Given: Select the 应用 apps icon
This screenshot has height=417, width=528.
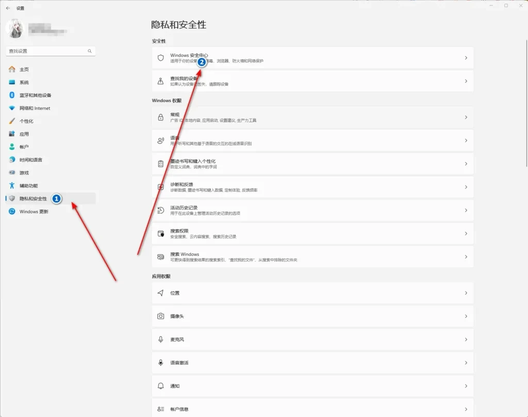Looking at the screenshot, I should click(12, 134).
